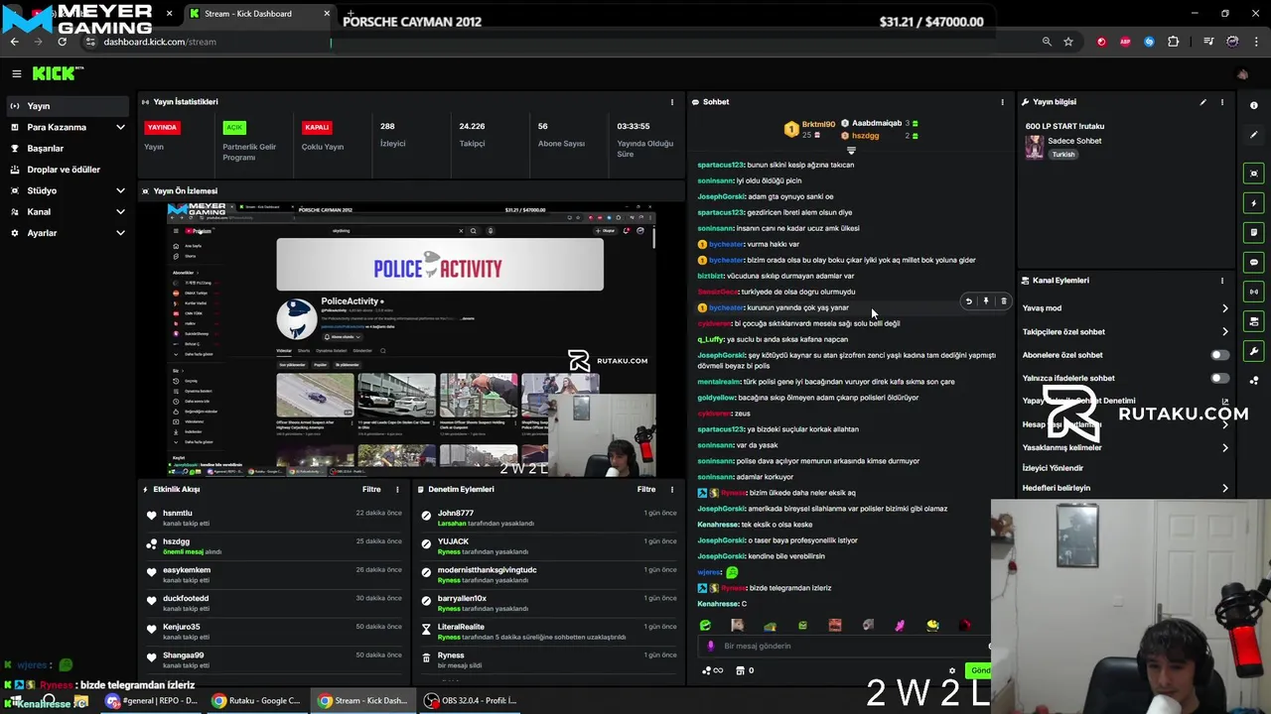
Task: Toggle Abonelere özel sohbet switch
Action: 1219,355
